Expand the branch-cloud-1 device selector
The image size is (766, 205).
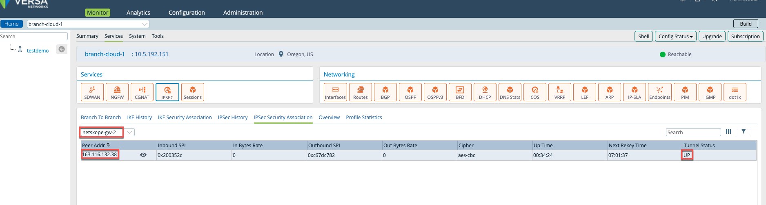tap(88, 24)
